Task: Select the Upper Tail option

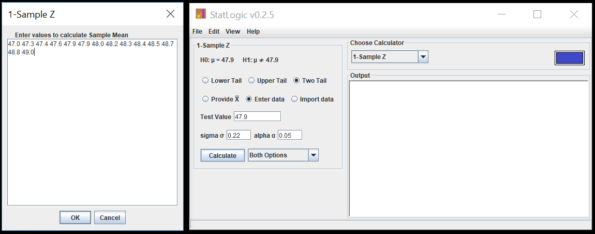Action: point(267,81)
